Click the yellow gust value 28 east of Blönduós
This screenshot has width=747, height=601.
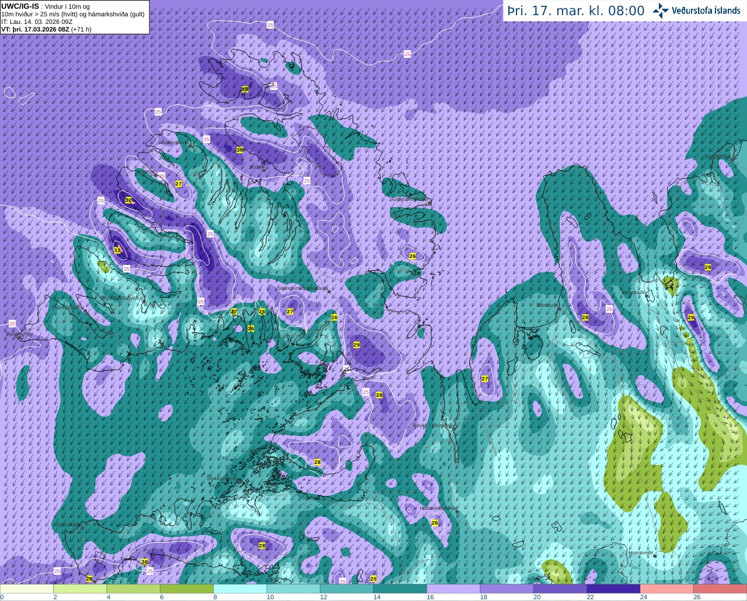point(585,317)
